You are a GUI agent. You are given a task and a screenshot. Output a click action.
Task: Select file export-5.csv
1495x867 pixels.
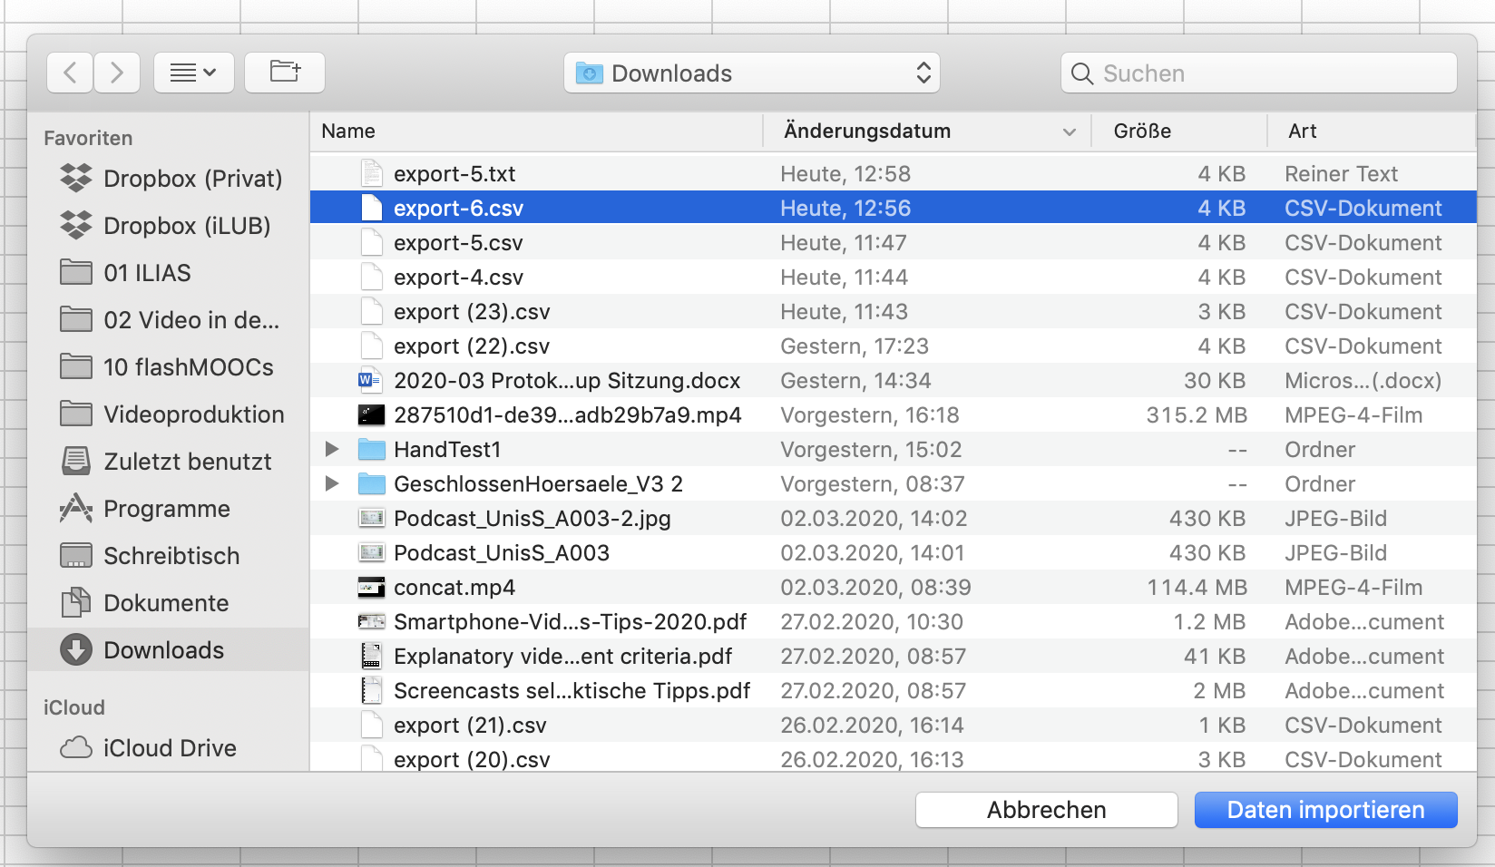pos(894,242)
